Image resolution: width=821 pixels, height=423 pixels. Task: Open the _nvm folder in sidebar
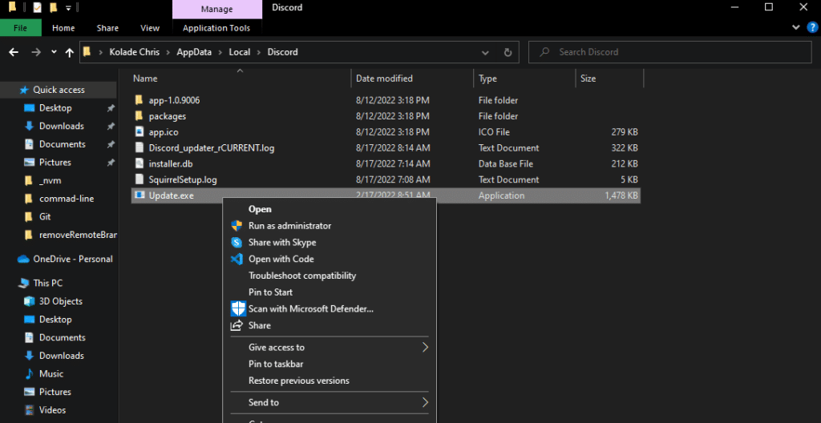click(x=51, y=180)
